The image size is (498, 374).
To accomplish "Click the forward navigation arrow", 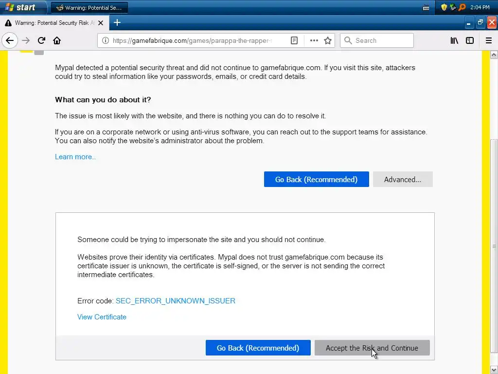I will click(x=26, y=41).
